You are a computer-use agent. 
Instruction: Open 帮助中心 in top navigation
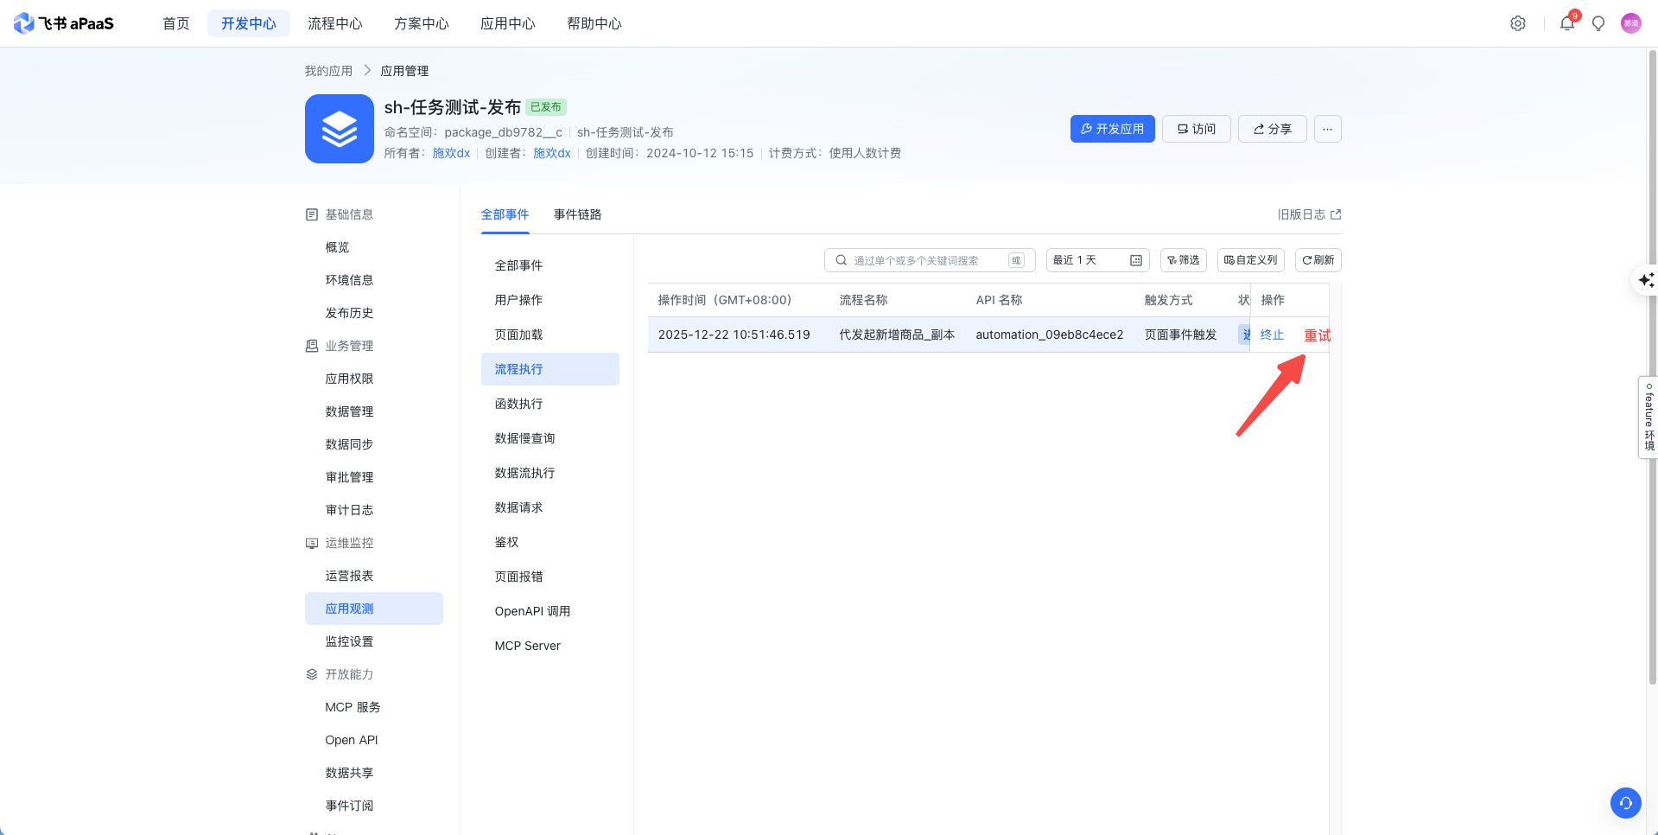[594, 23]
